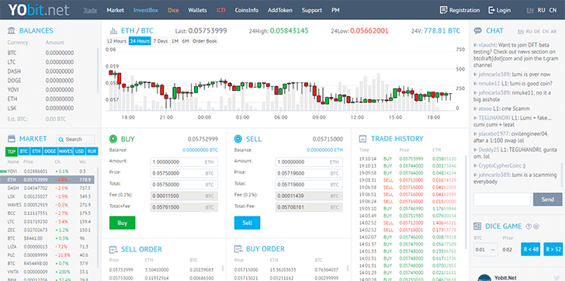Select the BTC market tab

pyautogui.click(x=24, y=151)
